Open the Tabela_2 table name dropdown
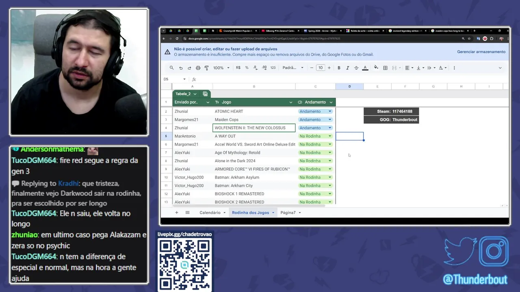Image resolution: width=520 pixels, height=292 pixels. [x=195, y=94]
